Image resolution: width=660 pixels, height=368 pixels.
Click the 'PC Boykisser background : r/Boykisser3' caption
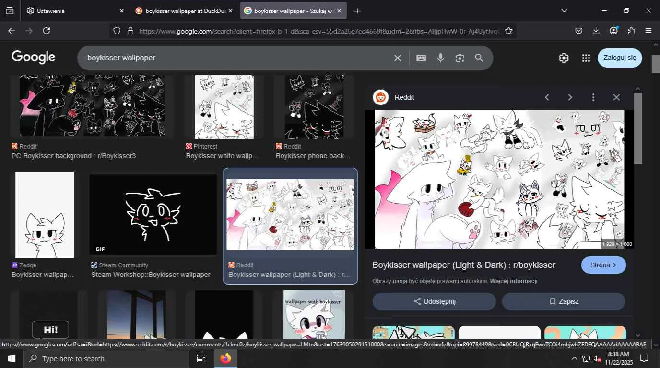tap(73, 156)
